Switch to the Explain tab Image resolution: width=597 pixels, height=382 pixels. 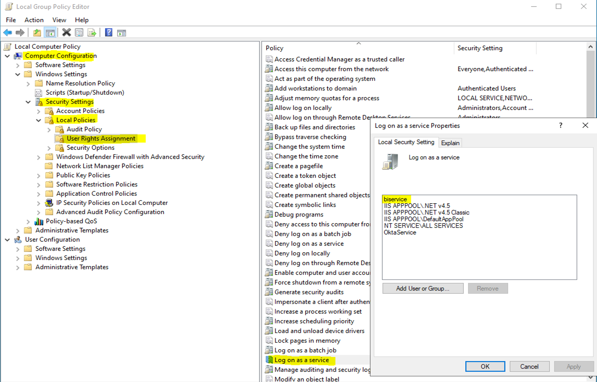pyautogui.click(x=450, y=143)
